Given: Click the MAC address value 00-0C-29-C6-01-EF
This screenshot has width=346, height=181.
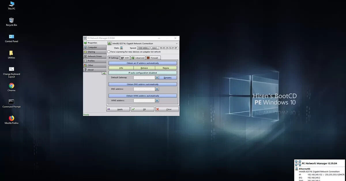Looking at the screenshot, I should [x=169, y=48].
